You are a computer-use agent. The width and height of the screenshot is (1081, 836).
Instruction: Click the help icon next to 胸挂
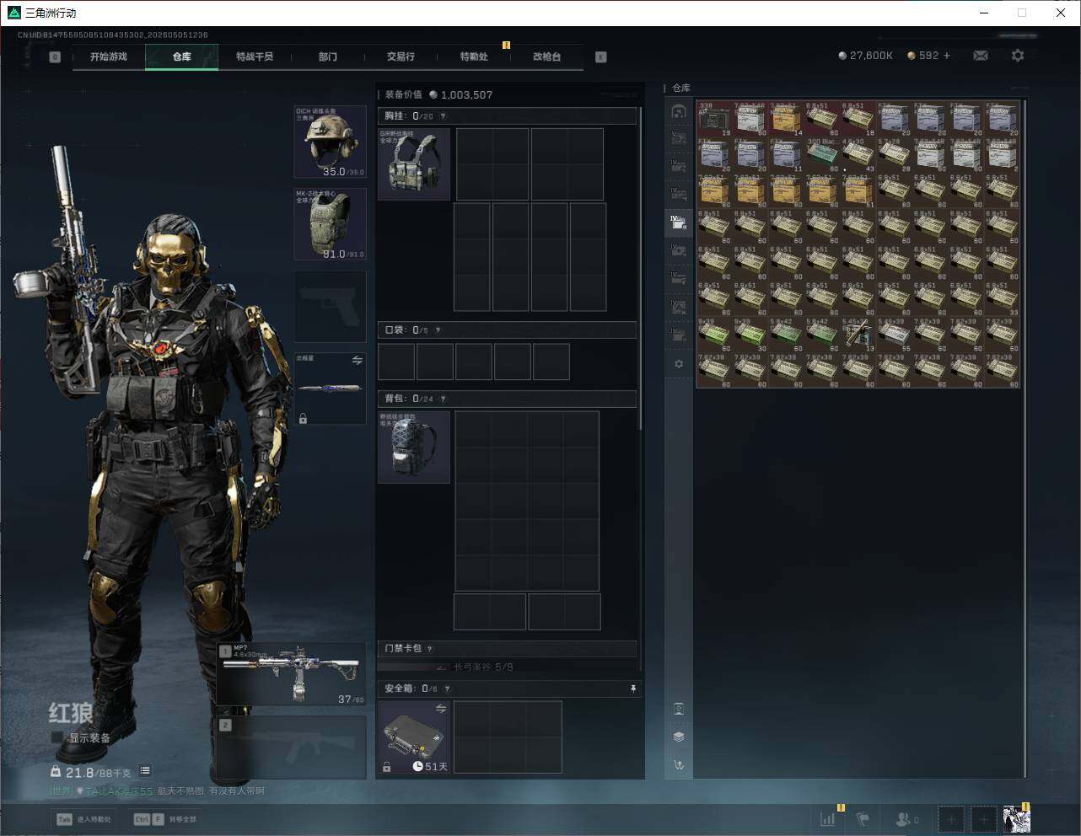443,116
